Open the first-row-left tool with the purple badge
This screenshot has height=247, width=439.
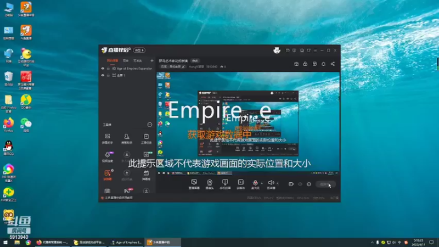(x=108, y=157)
